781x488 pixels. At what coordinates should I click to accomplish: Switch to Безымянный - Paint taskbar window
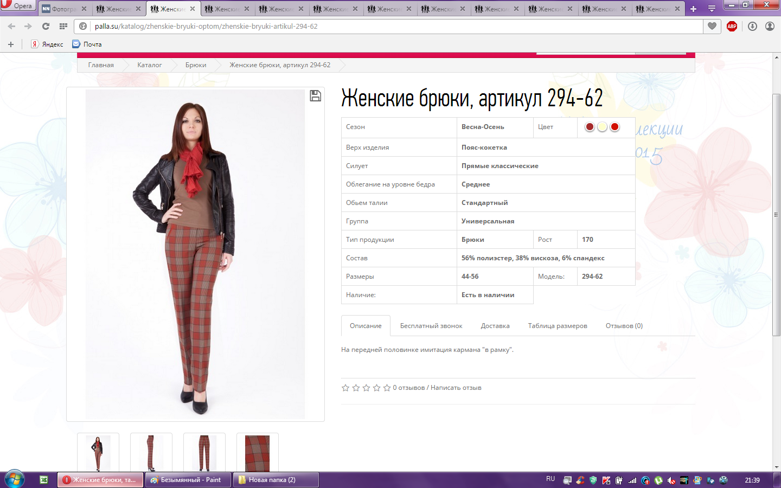[188, 480]
